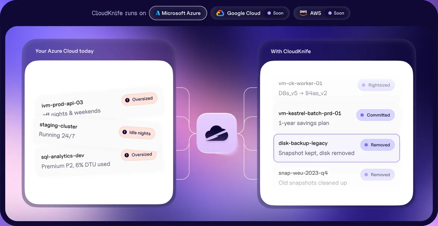Screen dimensions: 438x226
Task: Click the 'disk-backup-legacy' resource name
Action: (x=303, y=143)
